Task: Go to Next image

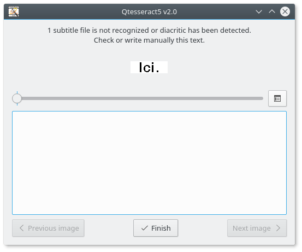Action: point(257,228)
